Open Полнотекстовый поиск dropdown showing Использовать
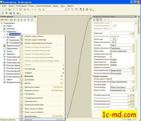141x121 pixels. tap(133, 73)
